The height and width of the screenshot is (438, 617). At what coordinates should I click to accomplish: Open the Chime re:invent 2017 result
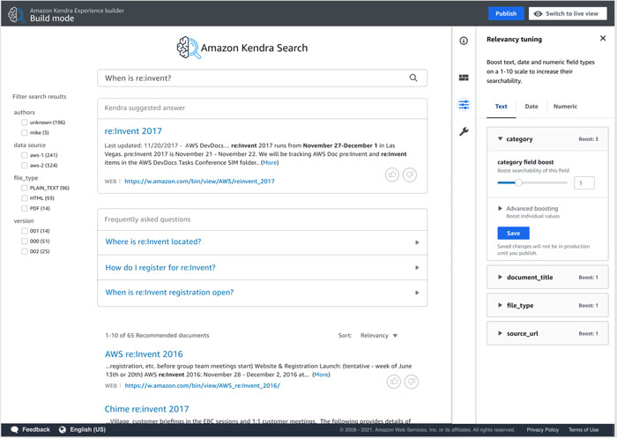point(147,409)
